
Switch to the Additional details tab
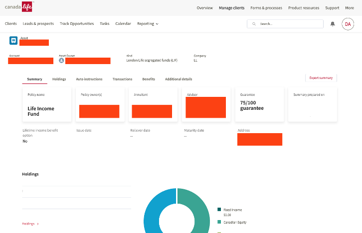coord(179,79)
